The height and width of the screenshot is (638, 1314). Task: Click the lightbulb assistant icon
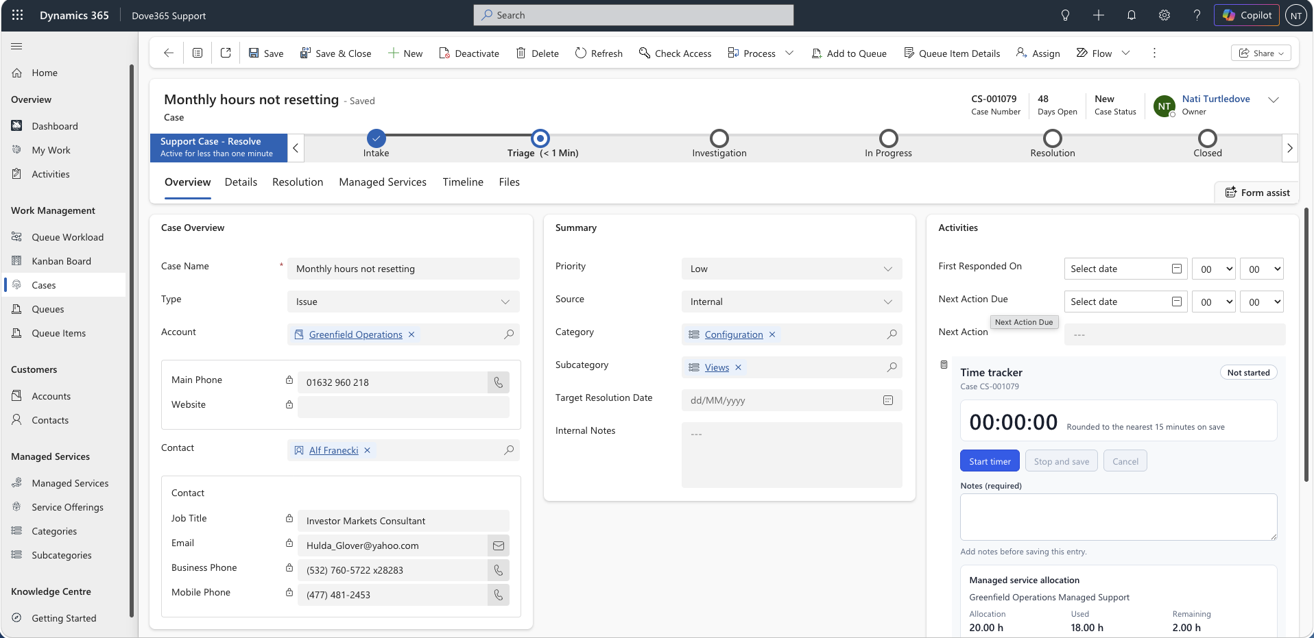(1065, 15)
